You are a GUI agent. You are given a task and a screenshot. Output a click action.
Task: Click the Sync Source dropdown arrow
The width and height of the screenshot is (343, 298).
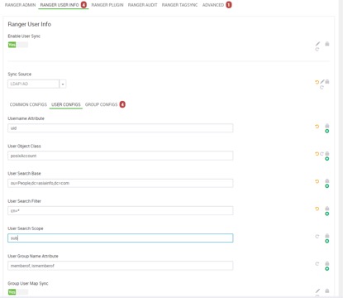(x=63, y=84)
